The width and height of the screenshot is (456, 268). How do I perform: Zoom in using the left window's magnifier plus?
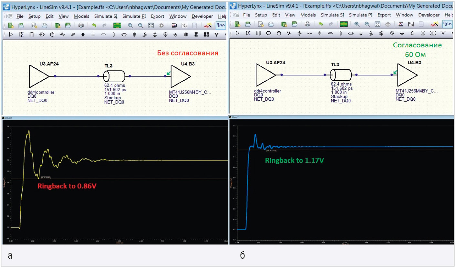click(130, 26)
